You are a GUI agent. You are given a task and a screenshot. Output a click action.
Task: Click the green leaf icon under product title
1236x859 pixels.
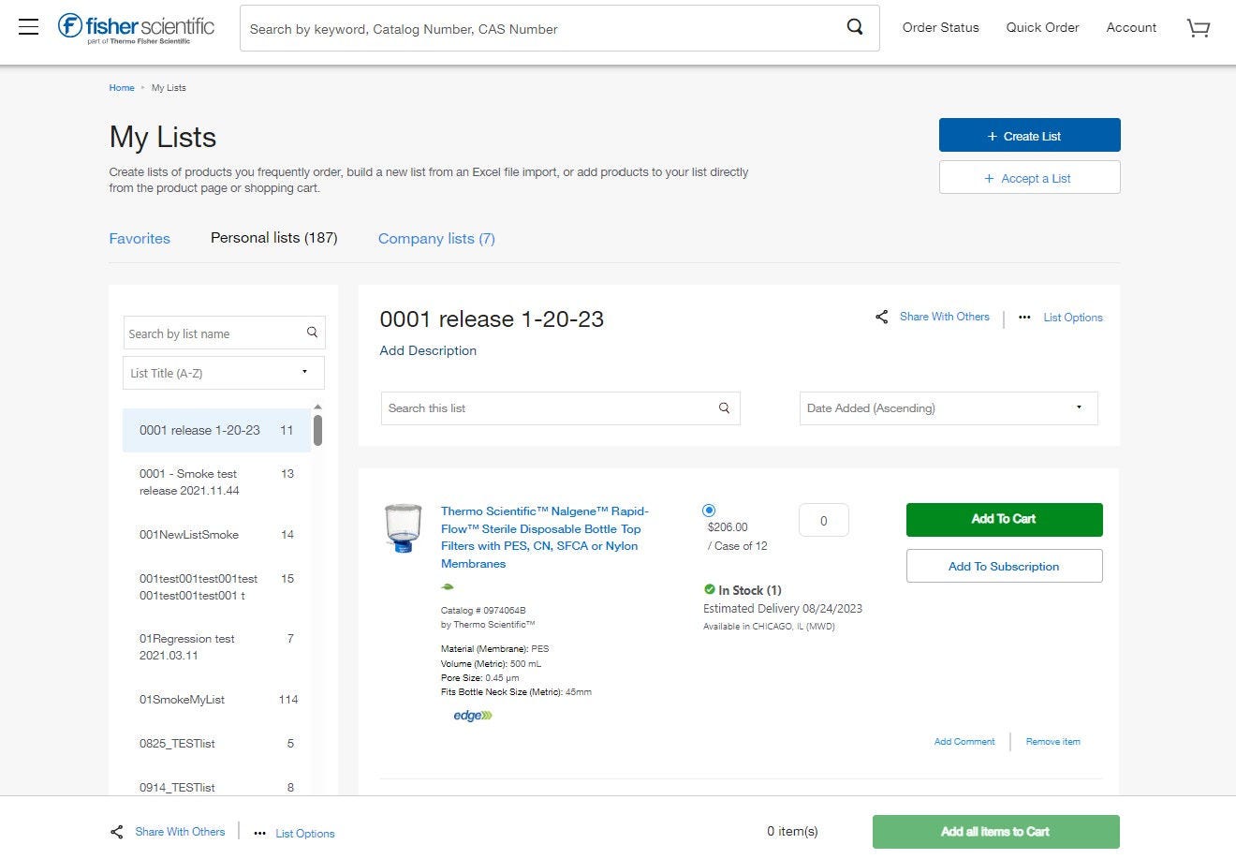(x=448, y=585)
